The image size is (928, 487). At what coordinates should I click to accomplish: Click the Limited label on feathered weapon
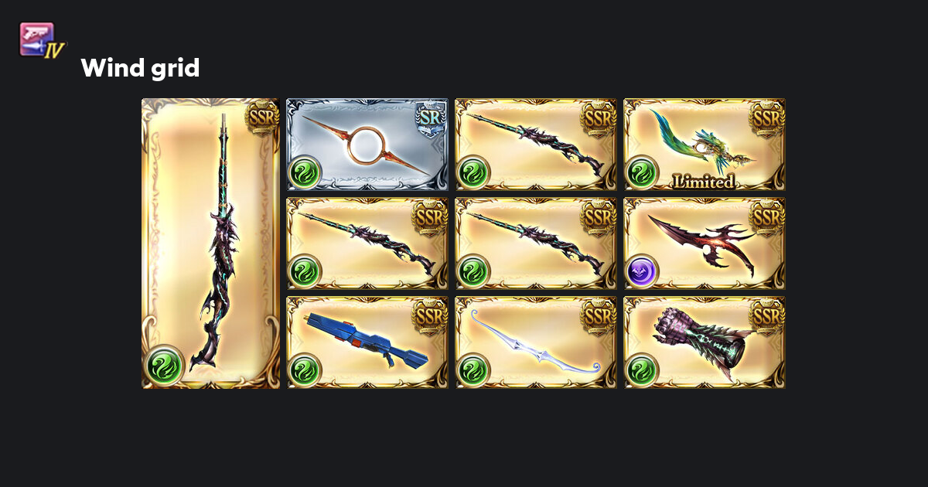point(703,182)
